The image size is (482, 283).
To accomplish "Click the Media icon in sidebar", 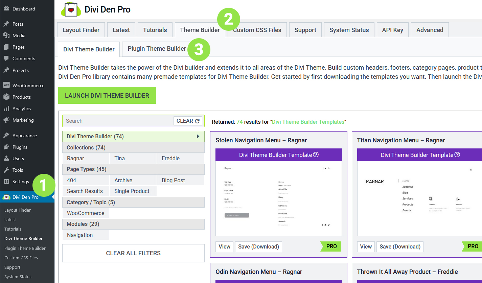I will coord(6,36).
